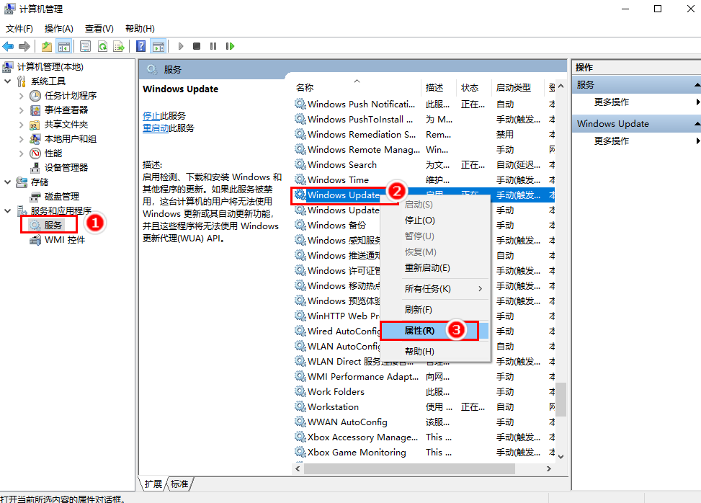This screenshot has width=701, height=503.
Task: Click the 暂停服务 (pause service) toolbar icon
Action: tap(213, 46)
